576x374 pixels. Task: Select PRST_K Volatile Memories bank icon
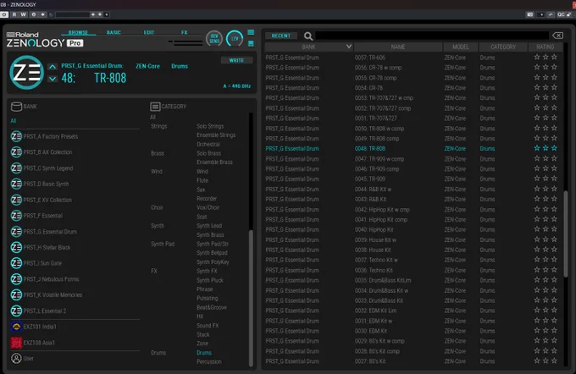[16, 294]
